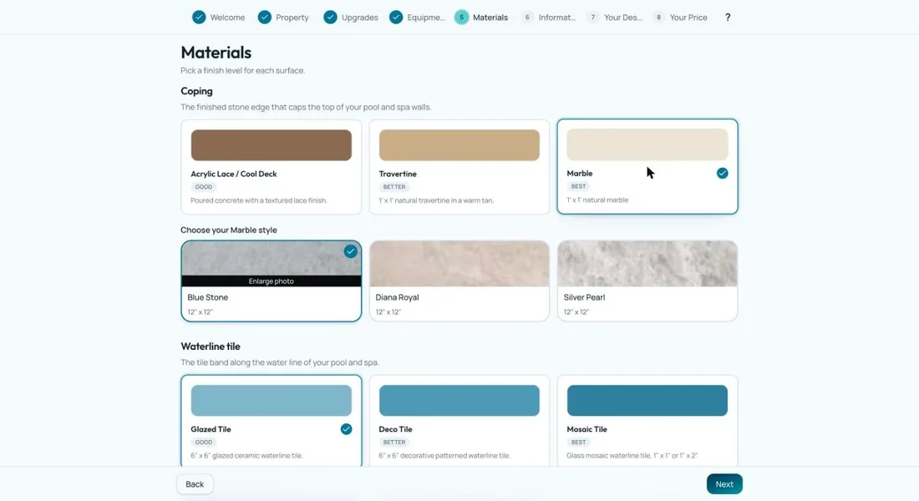Screen dimensions: 919x501
Task: Click the Blue Stone selected checkmark
Action: tap(351, 251)
